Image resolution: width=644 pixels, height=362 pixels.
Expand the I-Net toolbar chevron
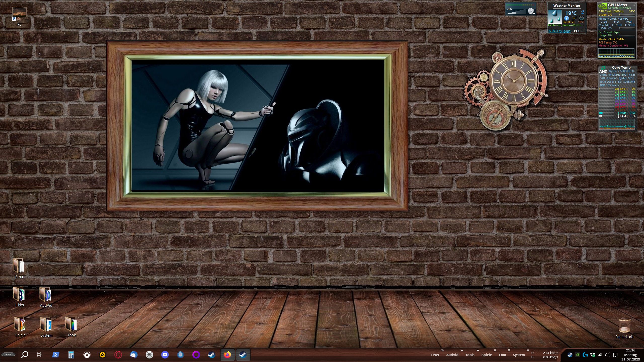[x=442, y=350]
